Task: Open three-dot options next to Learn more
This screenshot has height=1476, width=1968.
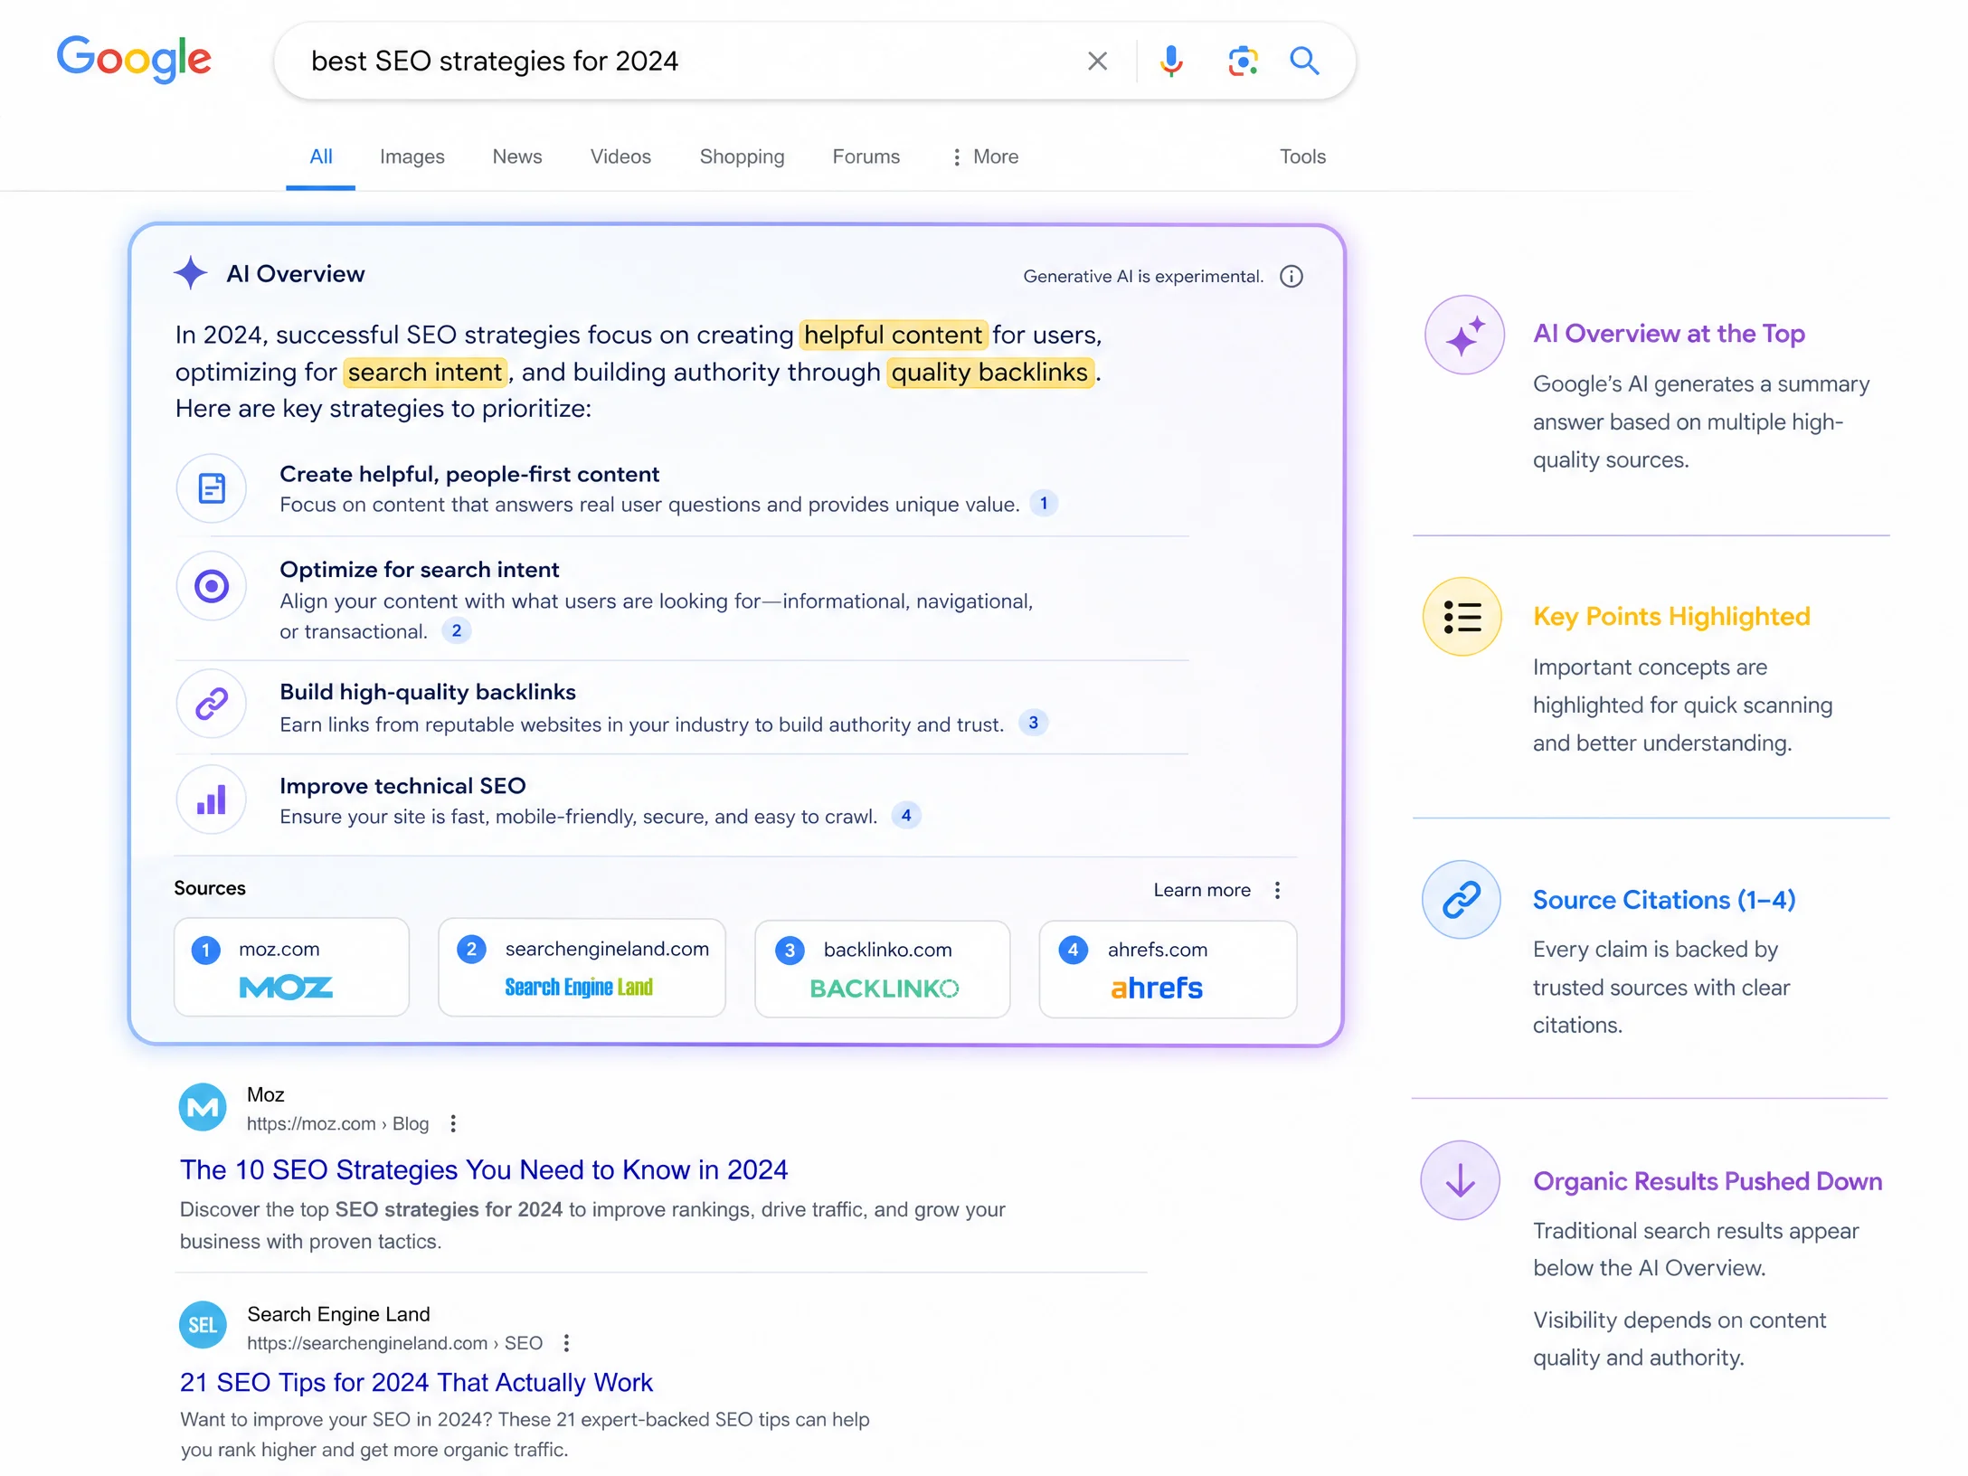Action: (1277, 890)
